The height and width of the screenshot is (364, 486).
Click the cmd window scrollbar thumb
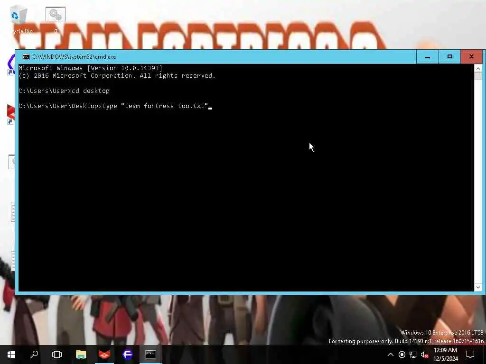[478, 76]
